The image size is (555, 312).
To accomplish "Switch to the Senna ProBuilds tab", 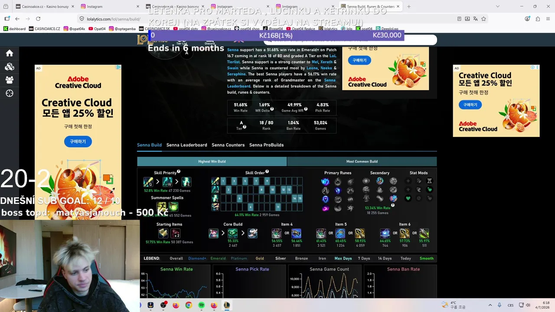I will 266,145.
